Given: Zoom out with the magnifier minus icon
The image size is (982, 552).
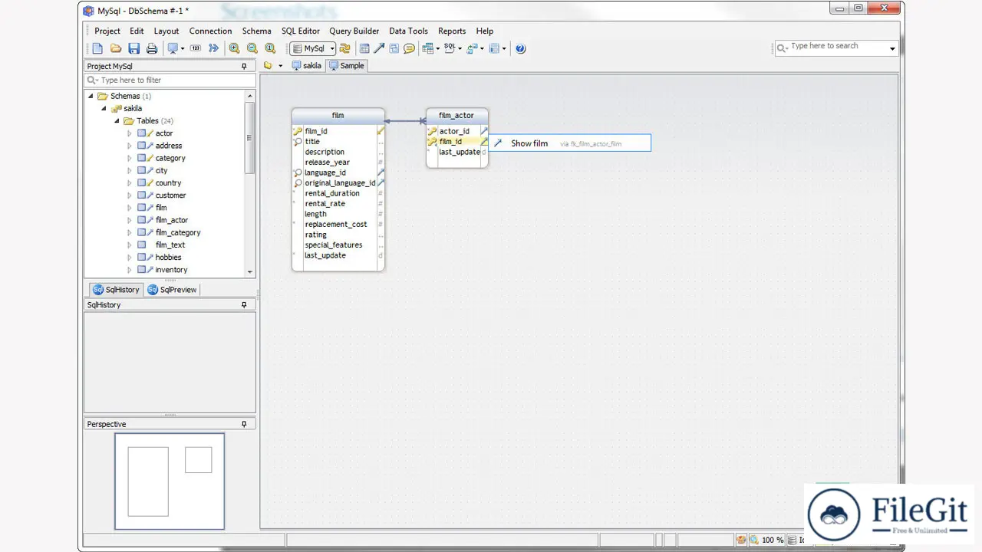Looking at the screenshot, I should click(x=252, y=48).
